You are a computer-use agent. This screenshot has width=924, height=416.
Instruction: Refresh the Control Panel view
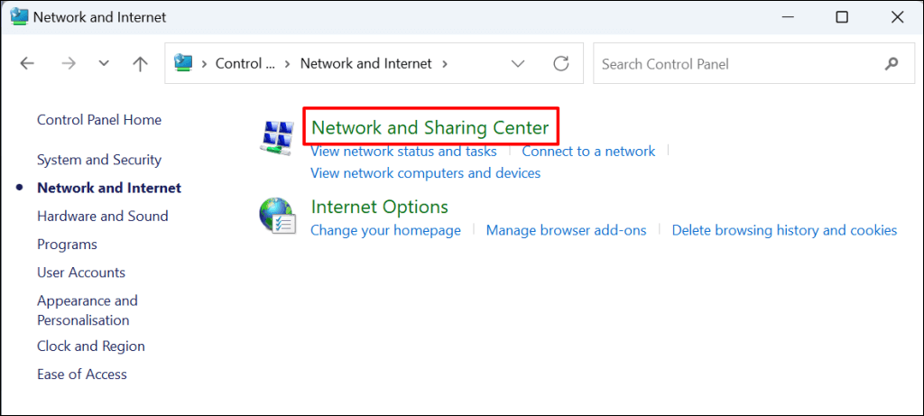(561, 64)
